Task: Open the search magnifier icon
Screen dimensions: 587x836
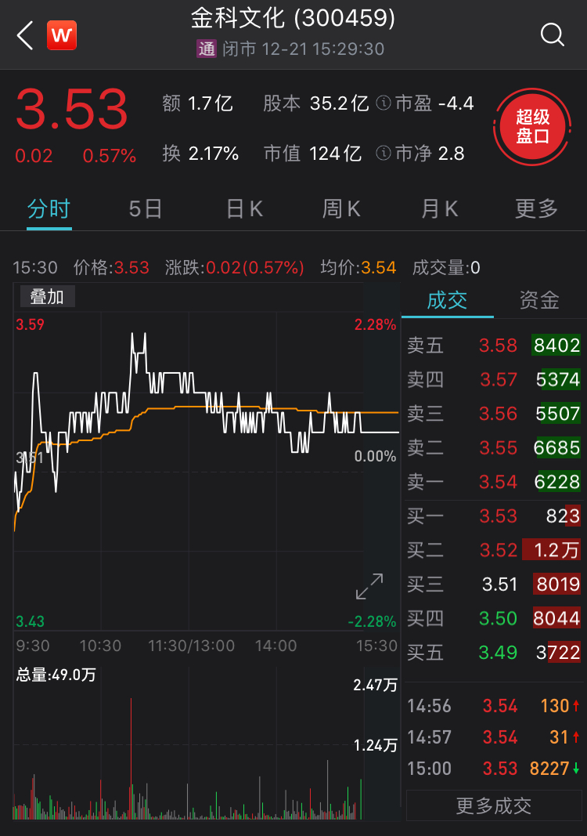Action: [552, 35]
